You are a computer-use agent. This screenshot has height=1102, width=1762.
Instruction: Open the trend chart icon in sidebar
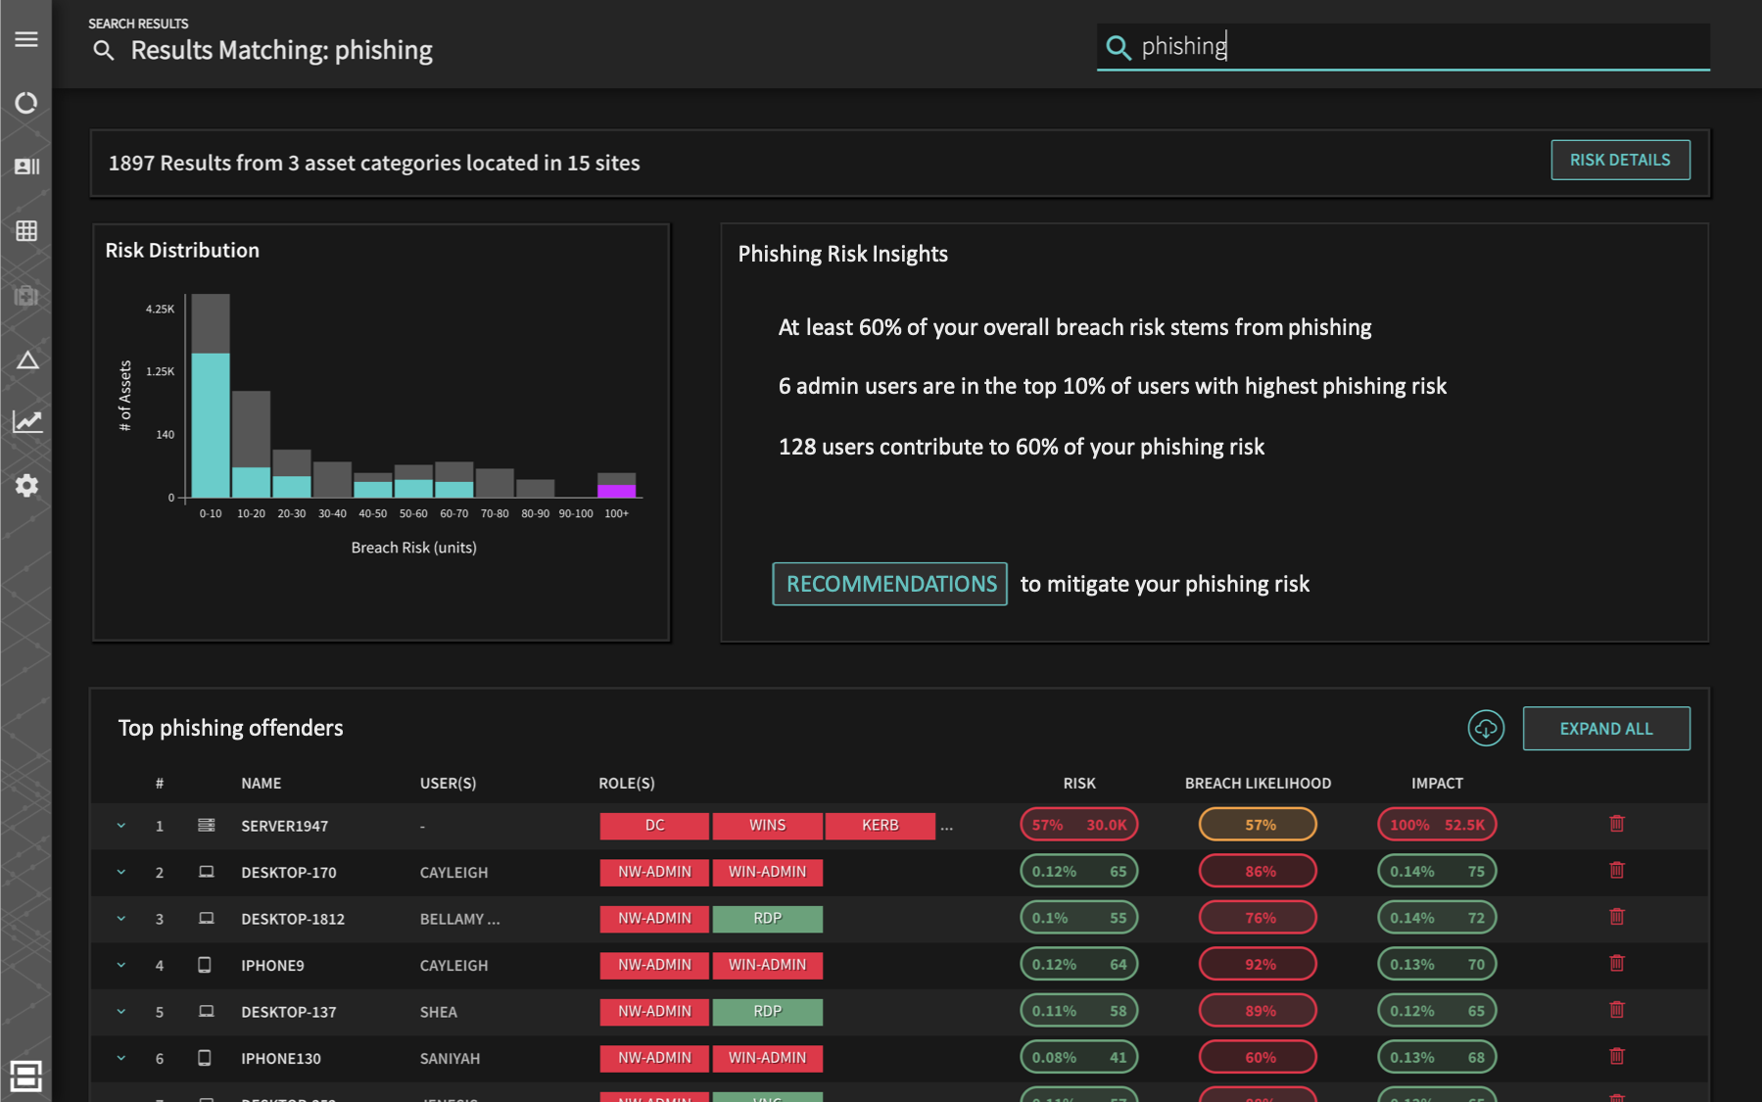point(27,421)
